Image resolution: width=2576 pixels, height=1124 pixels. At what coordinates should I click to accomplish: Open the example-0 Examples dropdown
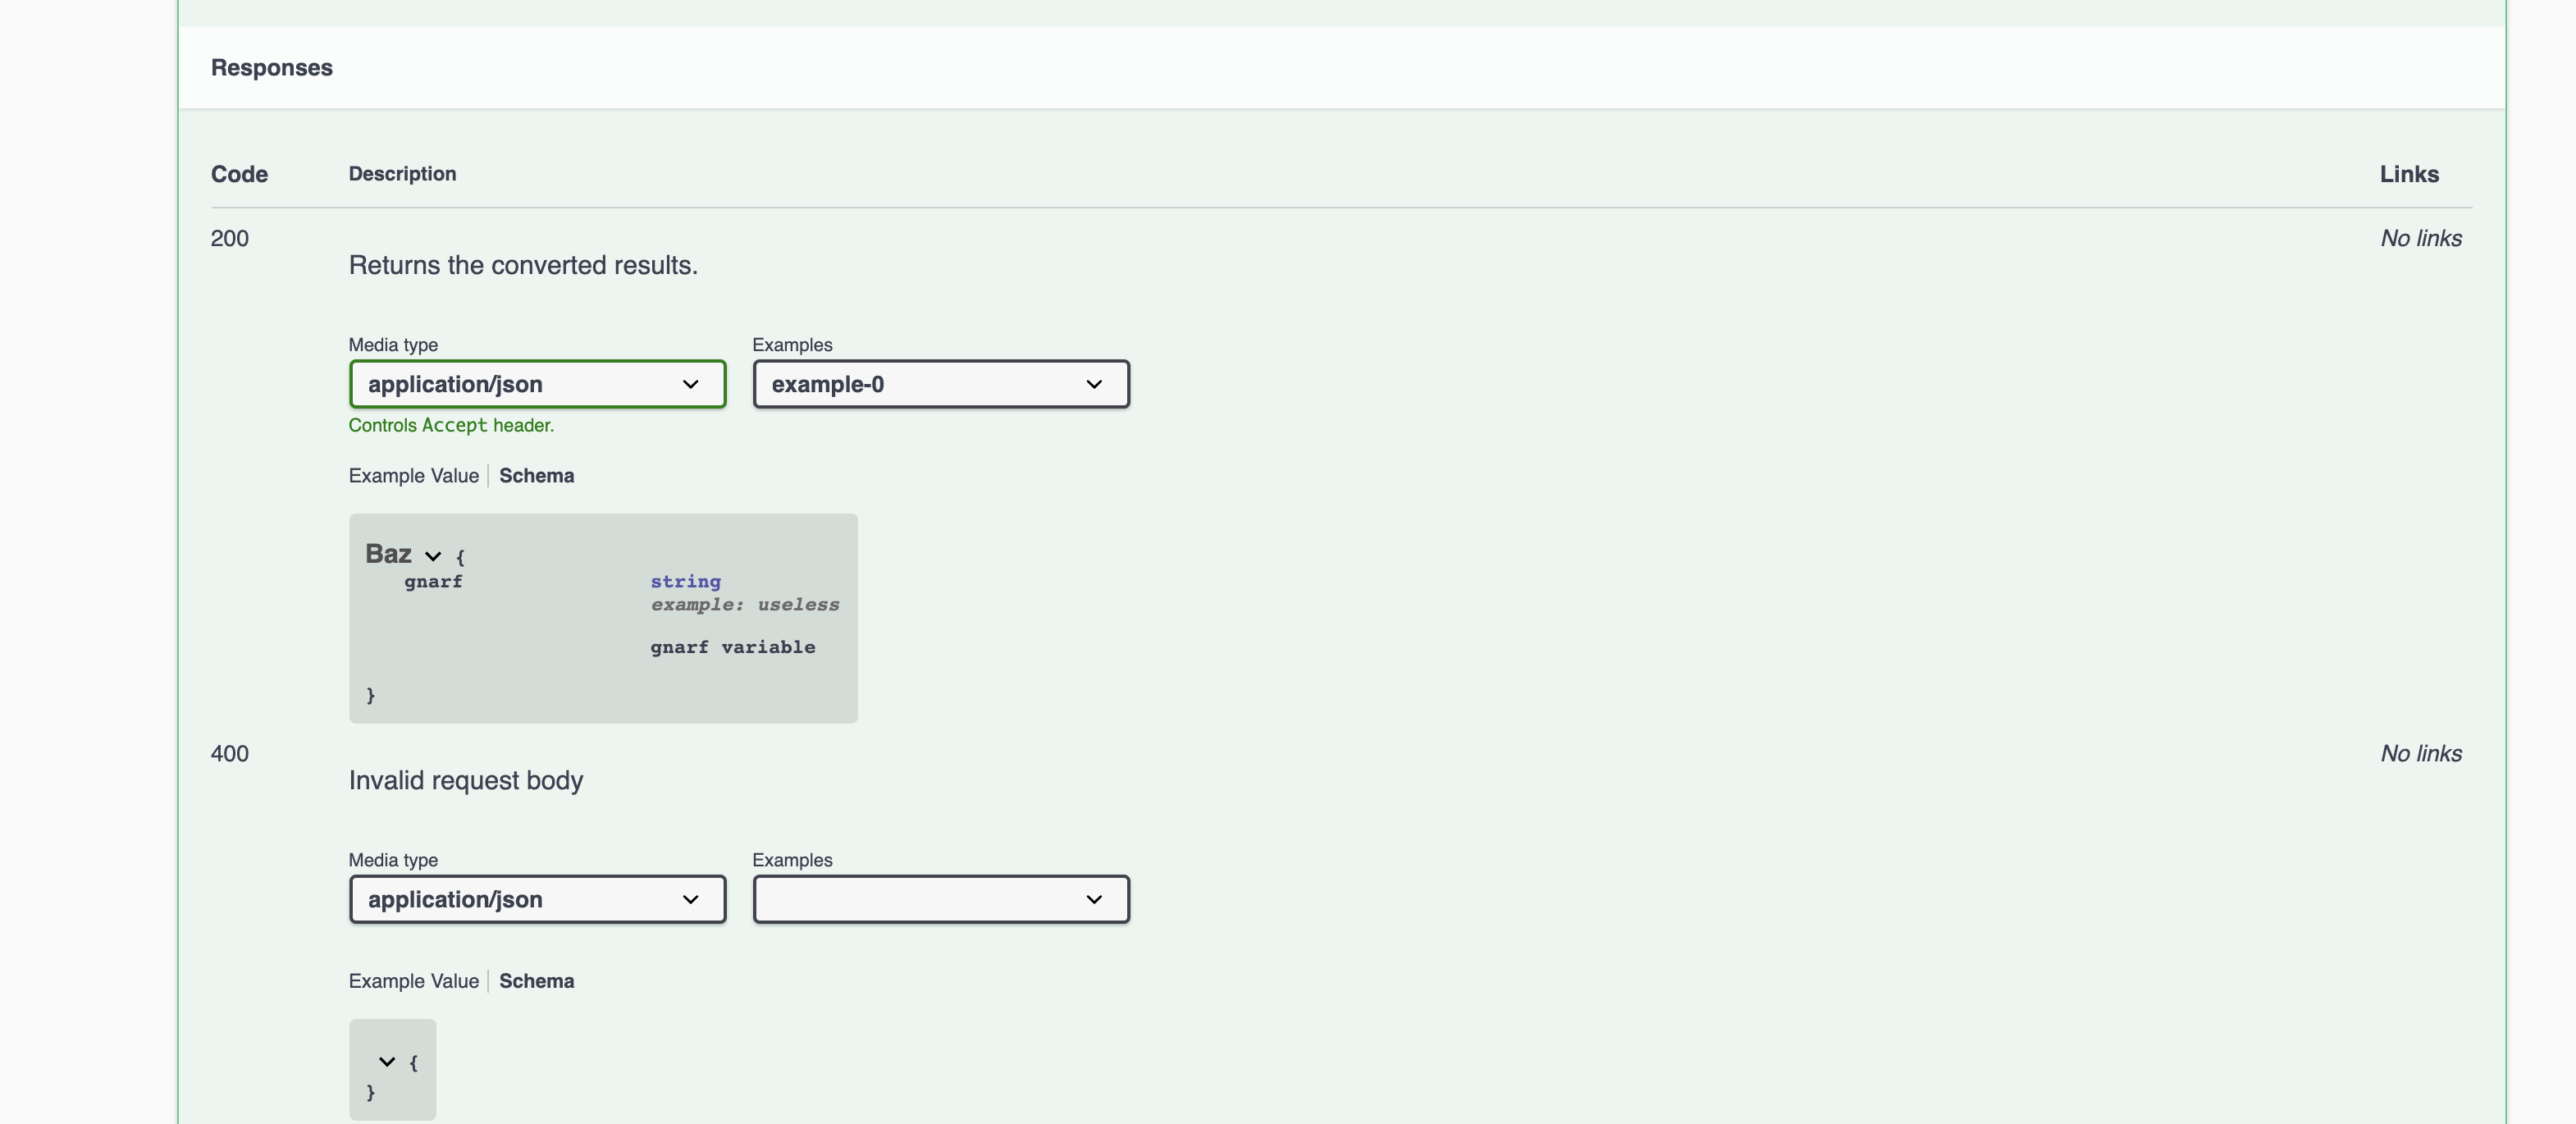[940, 384]
